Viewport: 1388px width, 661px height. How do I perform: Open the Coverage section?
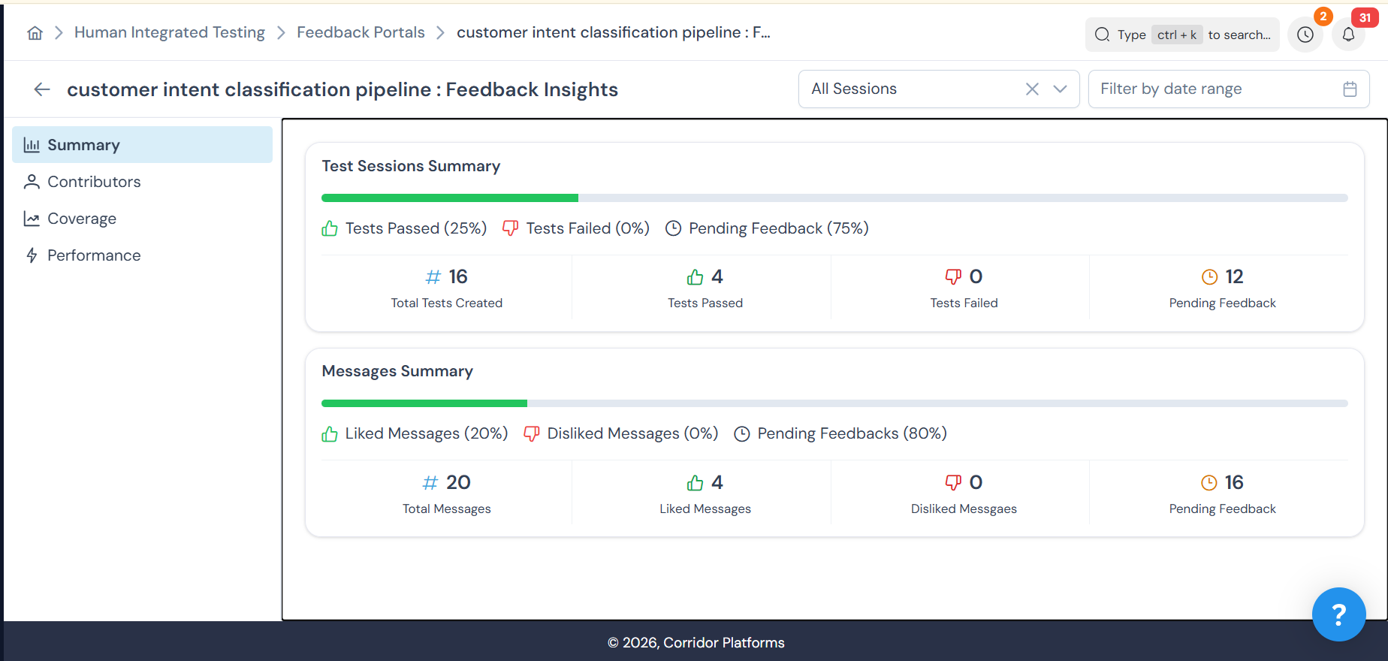(x=82, y=219)
